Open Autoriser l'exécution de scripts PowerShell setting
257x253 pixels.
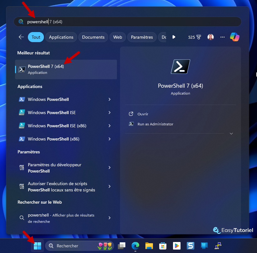coord(66,187)
